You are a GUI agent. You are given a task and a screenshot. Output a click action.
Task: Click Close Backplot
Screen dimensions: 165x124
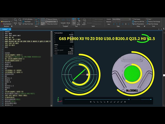[6, 24]
